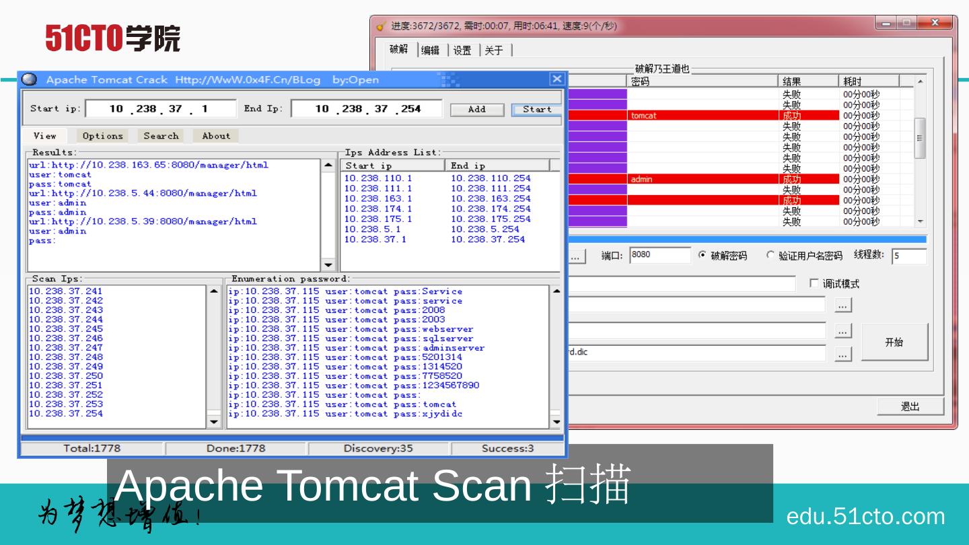Select the enumeration entry with pass:1234567890
The height and width of the screenshot is (545, 969).
pos(354,386)
